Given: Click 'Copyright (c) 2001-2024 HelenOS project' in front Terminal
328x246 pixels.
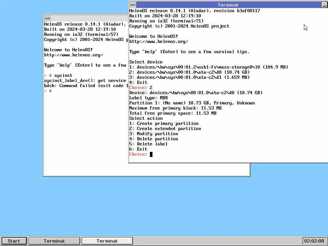Looking at the screenshot, I should pos(179,26).
